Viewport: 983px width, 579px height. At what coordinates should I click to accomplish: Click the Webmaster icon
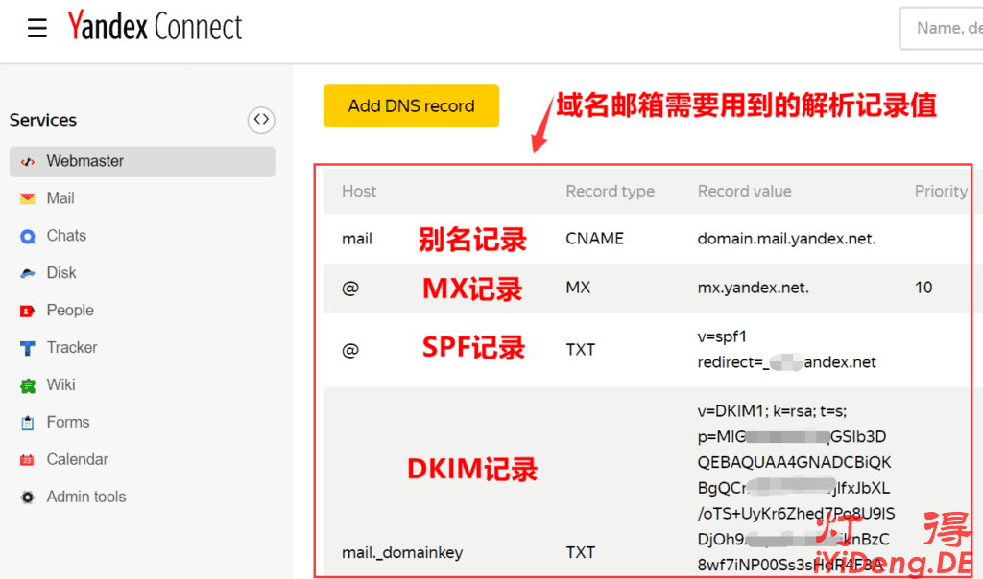point(28,161)
